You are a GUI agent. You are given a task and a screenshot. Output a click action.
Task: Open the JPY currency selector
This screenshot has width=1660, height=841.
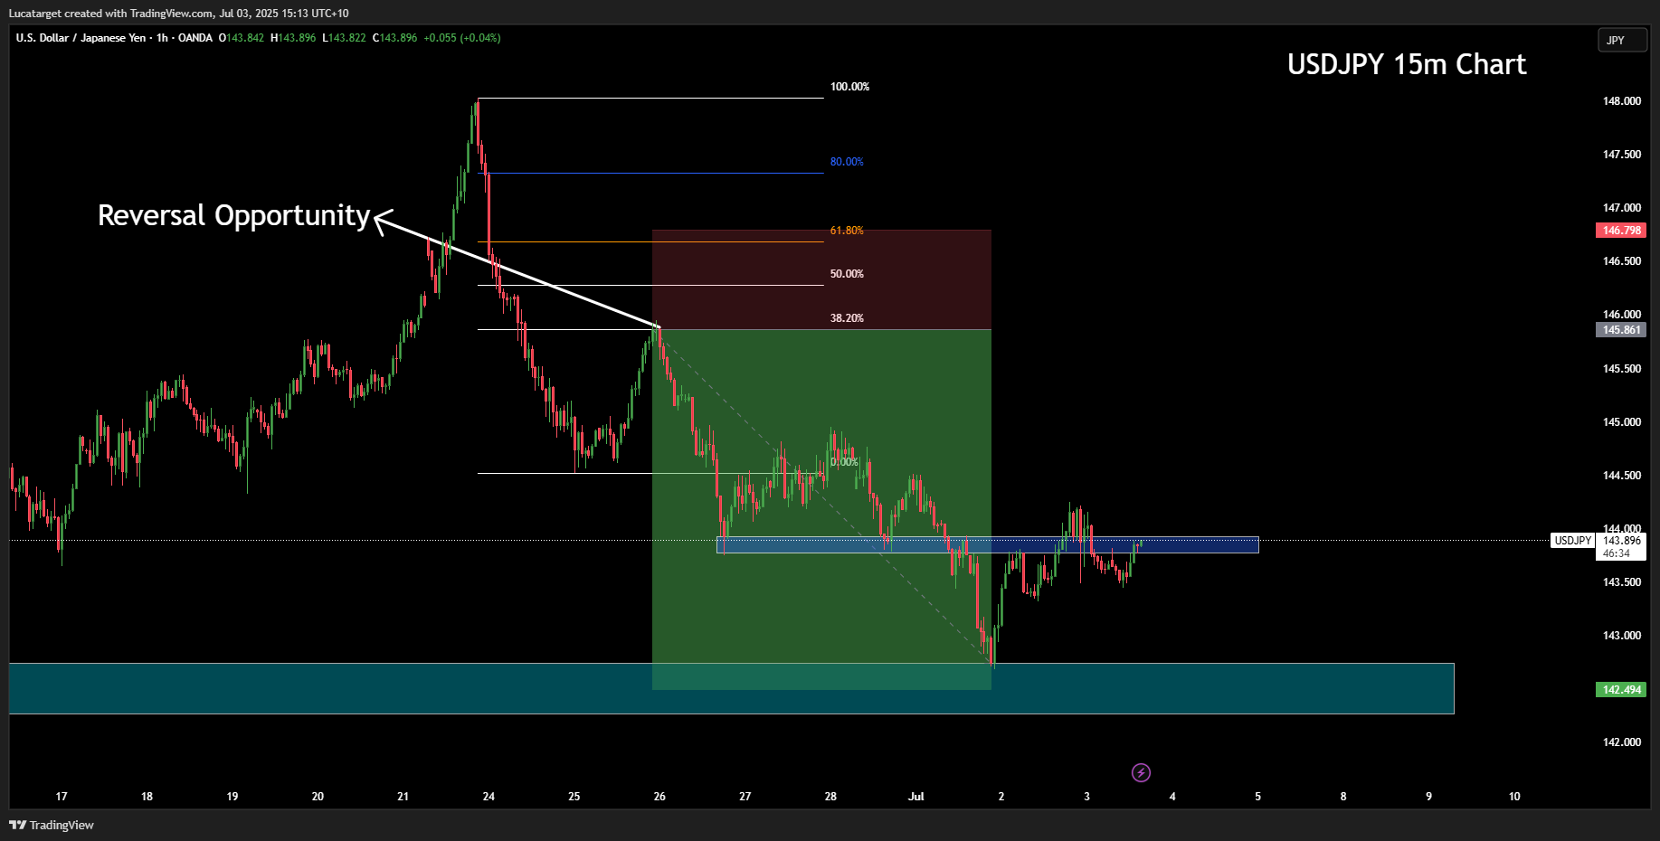tap(1621, 40)
